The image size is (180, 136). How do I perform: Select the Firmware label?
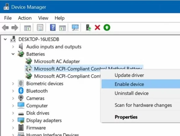click(36, 128)
